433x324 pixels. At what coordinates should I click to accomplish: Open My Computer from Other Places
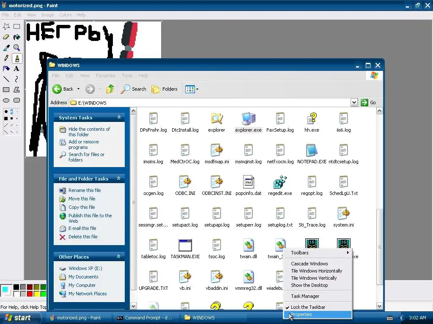pyautogui.click(x=82, y=285)
